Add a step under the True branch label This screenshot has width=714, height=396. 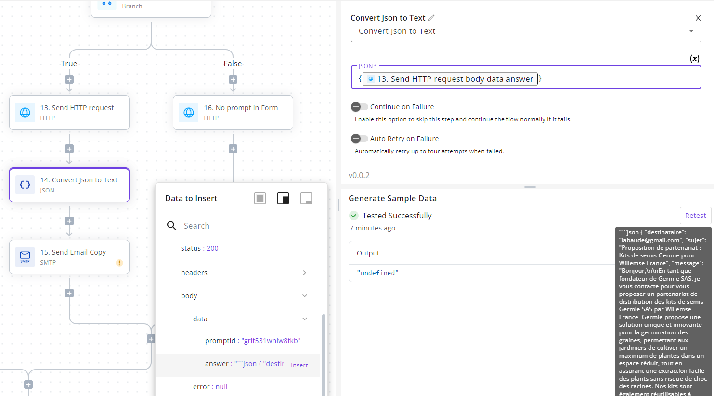coord(69,79)
